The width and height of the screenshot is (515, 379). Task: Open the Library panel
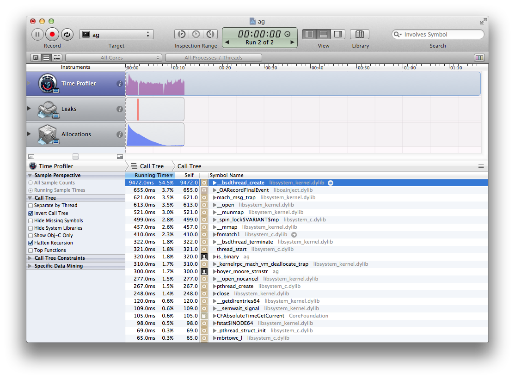pyautogui.click(x=360, y=34)
